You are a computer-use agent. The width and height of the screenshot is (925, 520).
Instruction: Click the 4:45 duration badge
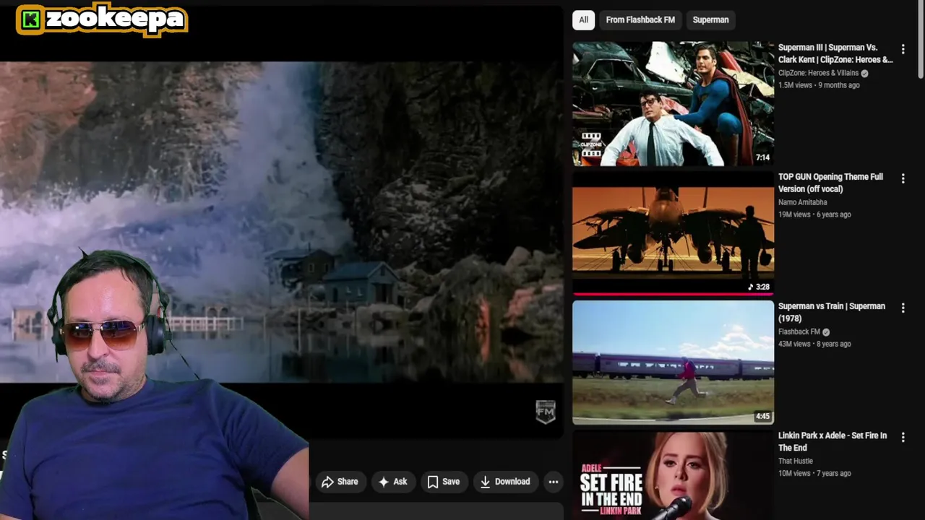pos(762,416)
